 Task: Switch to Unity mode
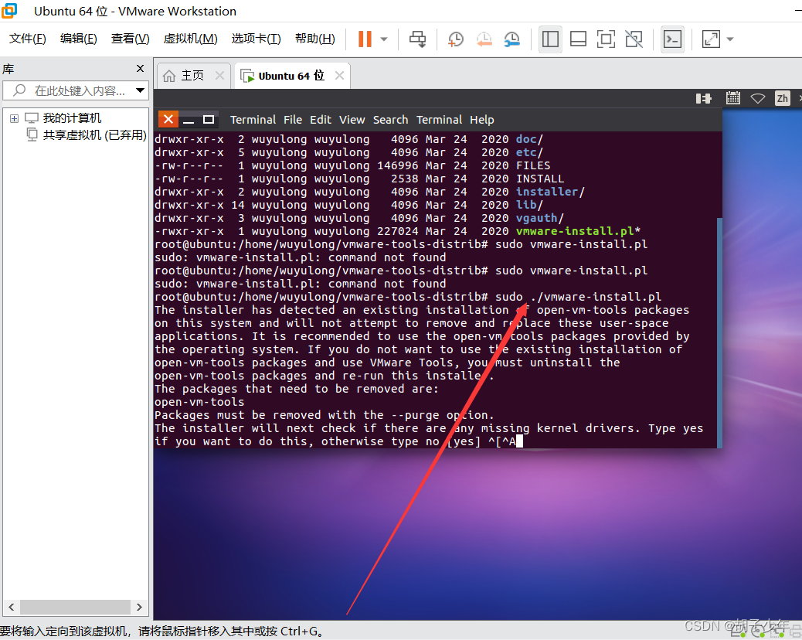(634, 39)
